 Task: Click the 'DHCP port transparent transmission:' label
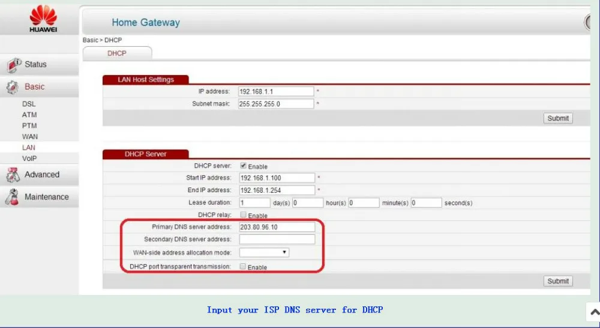(180, 266)
